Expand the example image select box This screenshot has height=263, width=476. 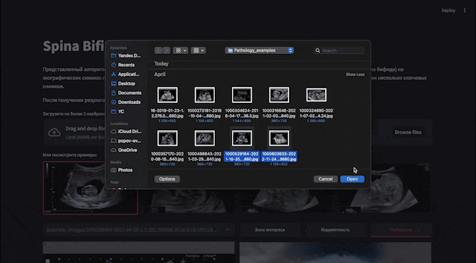point(139,230)
